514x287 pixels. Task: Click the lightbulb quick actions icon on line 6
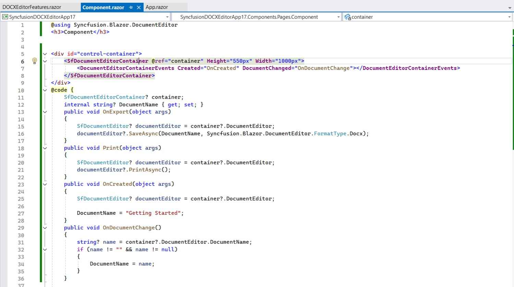(34, 61)
